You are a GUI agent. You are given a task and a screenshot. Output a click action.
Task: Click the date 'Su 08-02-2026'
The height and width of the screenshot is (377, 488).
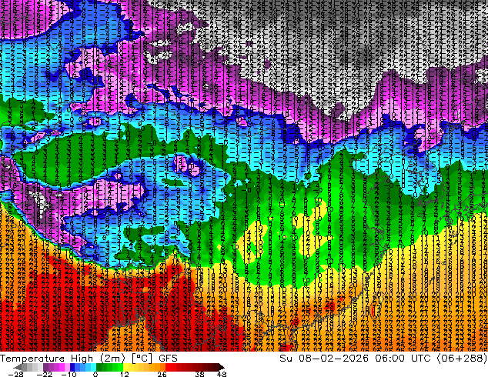[323, 359]
